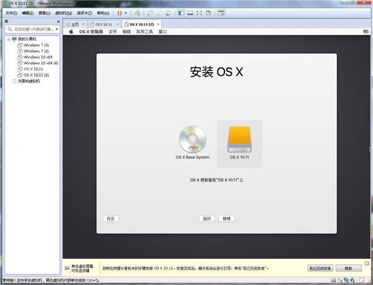
Task: Click the 我已完成安装 button
Action: click(x=320, y=268)
